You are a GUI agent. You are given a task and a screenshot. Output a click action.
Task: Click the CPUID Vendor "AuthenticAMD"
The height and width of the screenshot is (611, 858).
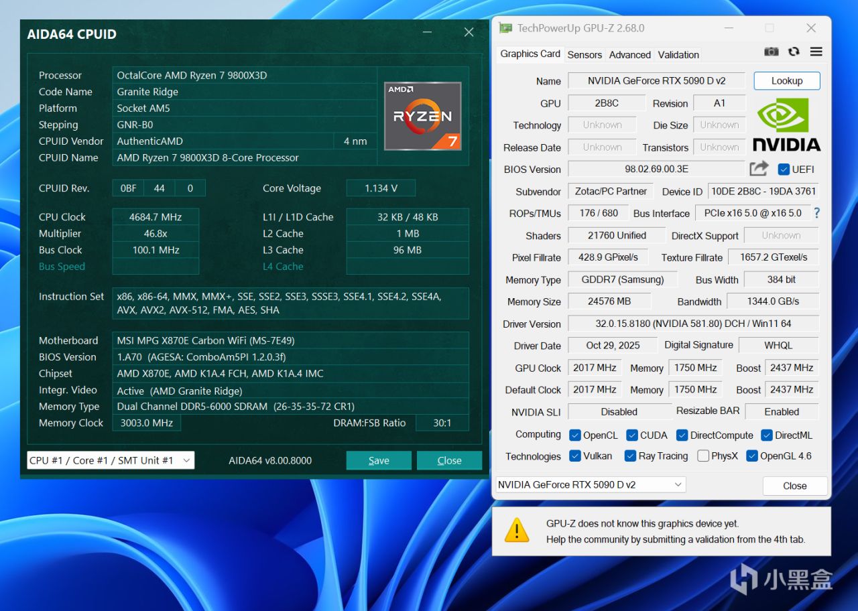(223, 141)
